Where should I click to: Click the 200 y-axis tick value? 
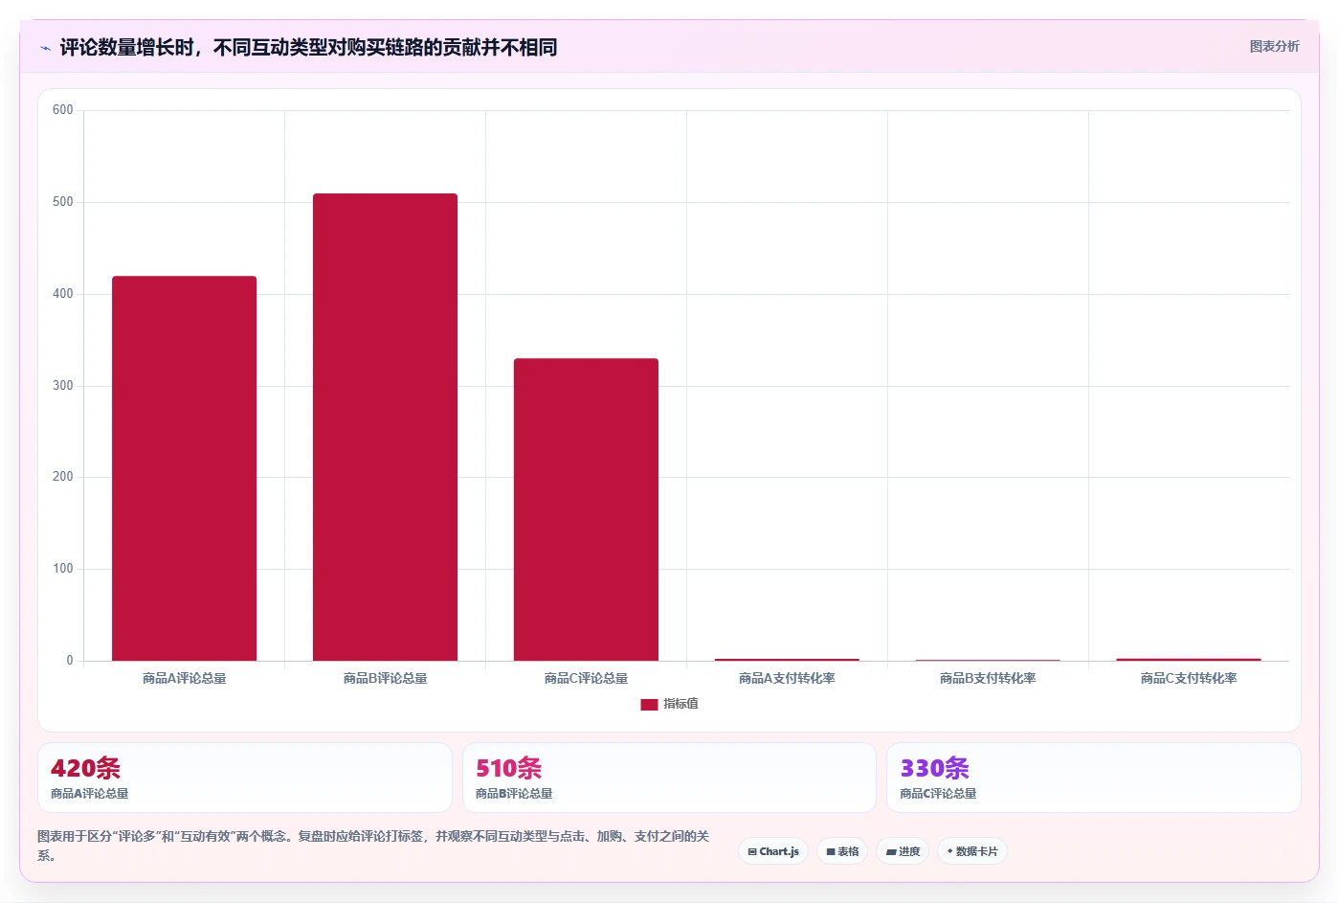coord(63,477)
